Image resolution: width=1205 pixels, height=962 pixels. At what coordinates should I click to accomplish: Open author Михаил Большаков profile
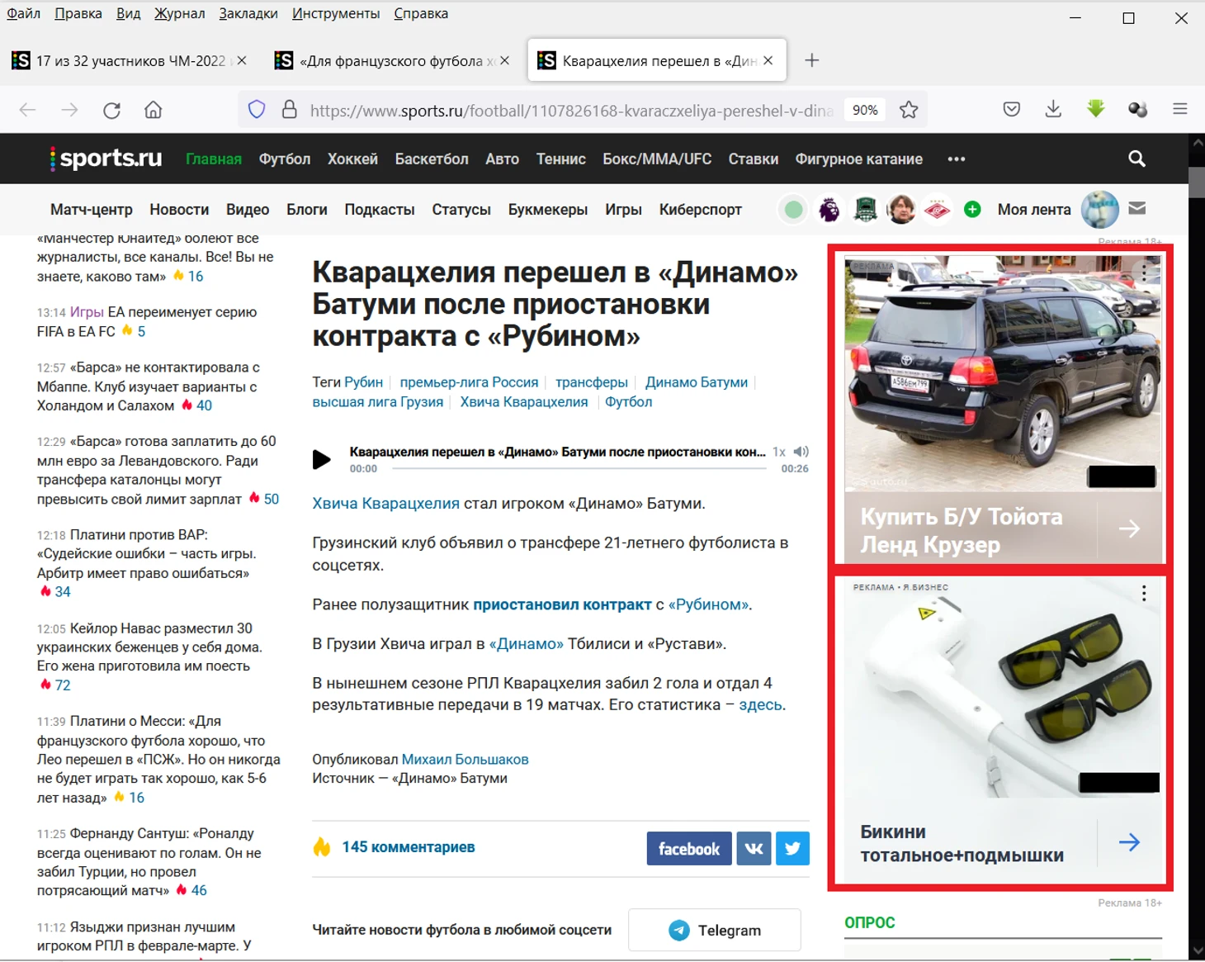pyautogui.click(x=465, y=760)
